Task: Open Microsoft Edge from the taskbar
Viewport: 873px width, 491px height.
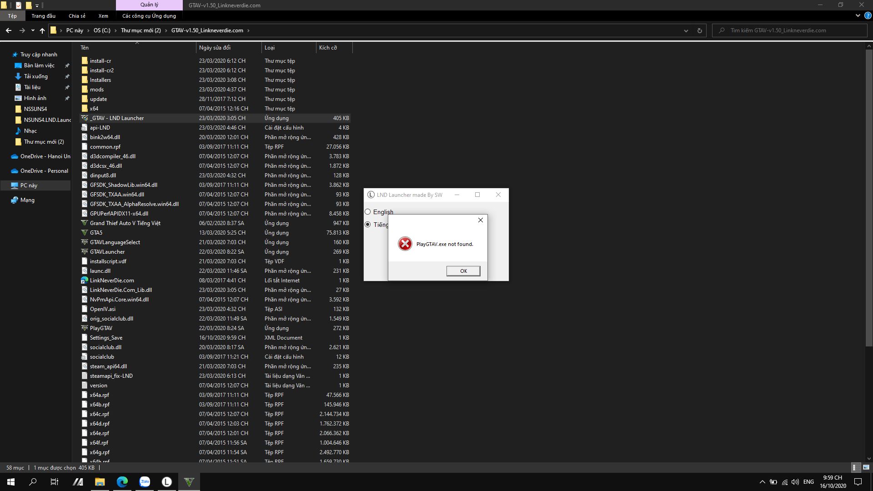Action: point(122,482)
